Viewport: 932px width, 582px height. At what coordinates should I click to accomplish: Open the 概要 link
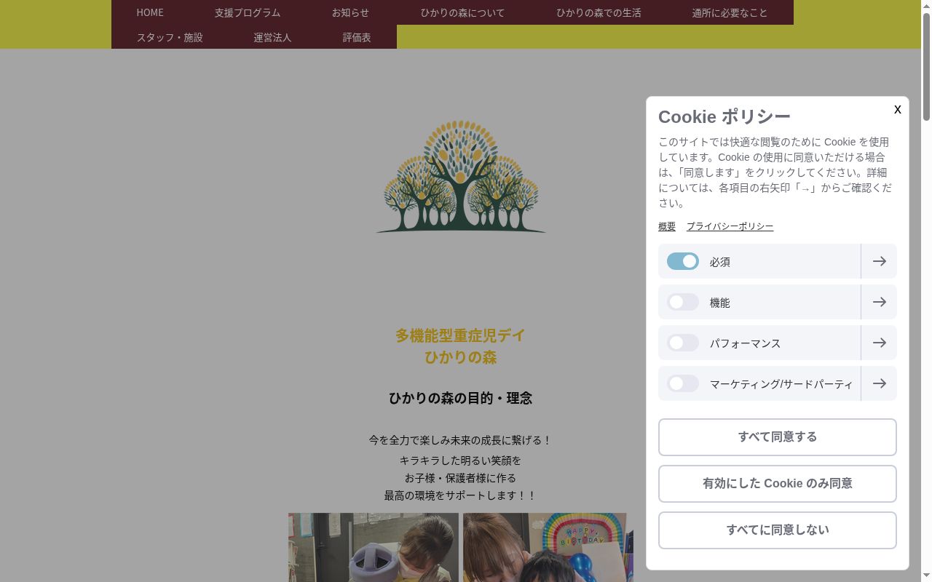point(667,226)
